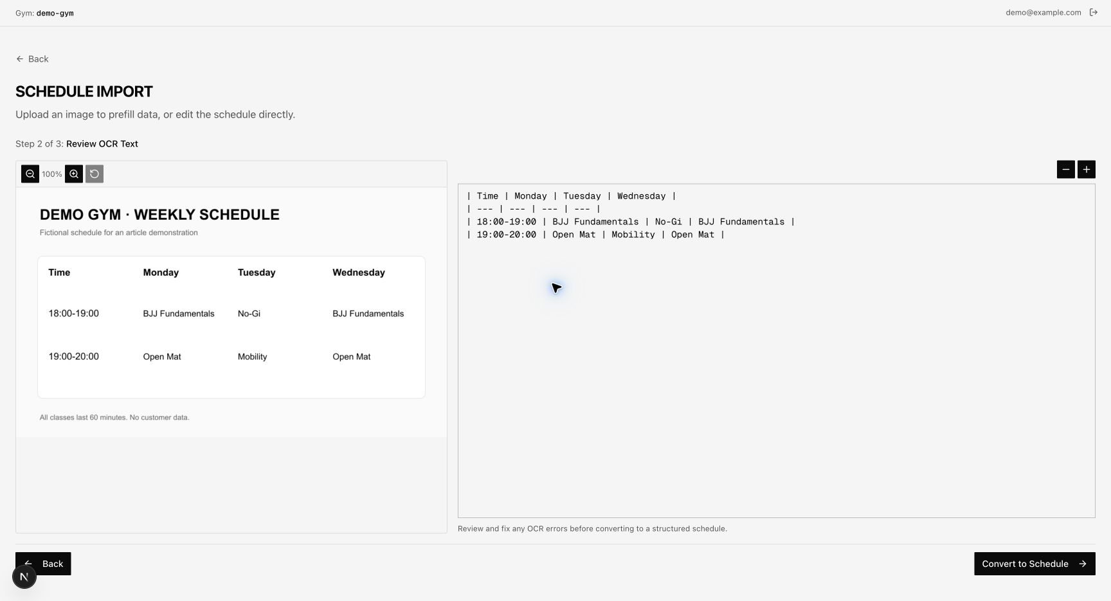Click the OCR header row with Time | Monday
This screenshot has height=601, width=1111.
pos(572,196)
